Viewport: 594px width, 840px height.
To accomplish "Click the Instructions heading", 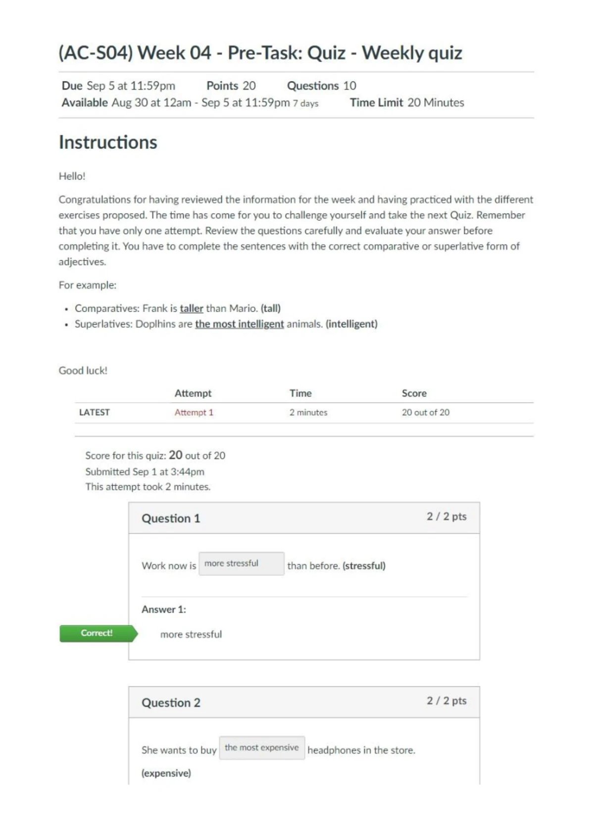I will pyautogui.click(x=108, y=142).
